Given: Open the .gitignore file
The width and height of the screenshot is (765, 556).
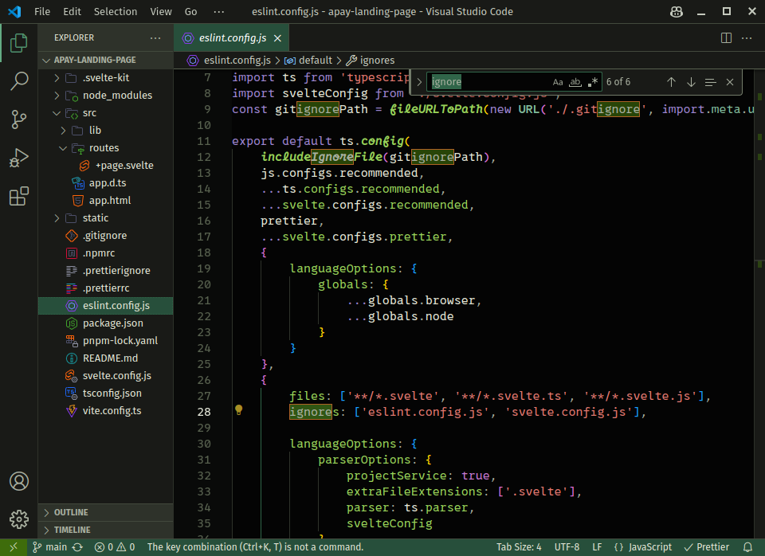Looking at the screenshot, I should coord(106,236).
